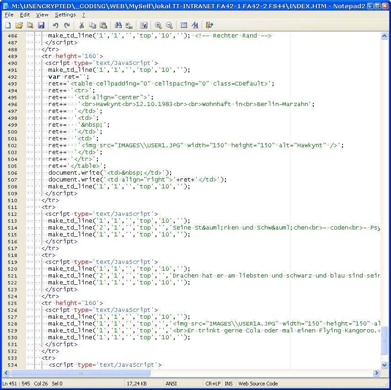Click 'IMAGES\\USER1A.JPG' on line 528
391x390 pixels.
[x=243, y=324]
